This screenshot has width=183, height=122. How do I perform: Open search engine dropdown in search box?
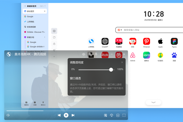coord(120,30)
